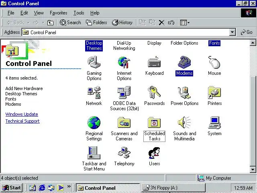Select the Folder Options label
This screenshot has height=193, width=257.
point(184,43)
